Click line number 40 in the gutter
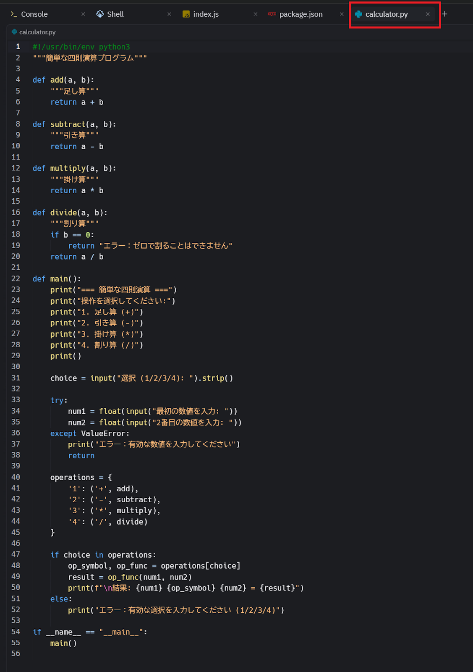This screenshot has width=473, height=672. 16,477
